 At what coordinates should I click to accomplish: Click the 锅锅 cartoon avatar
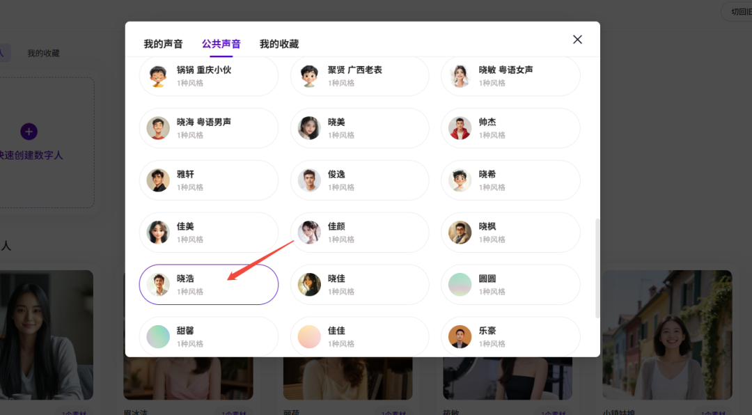[x=158, y=76]
